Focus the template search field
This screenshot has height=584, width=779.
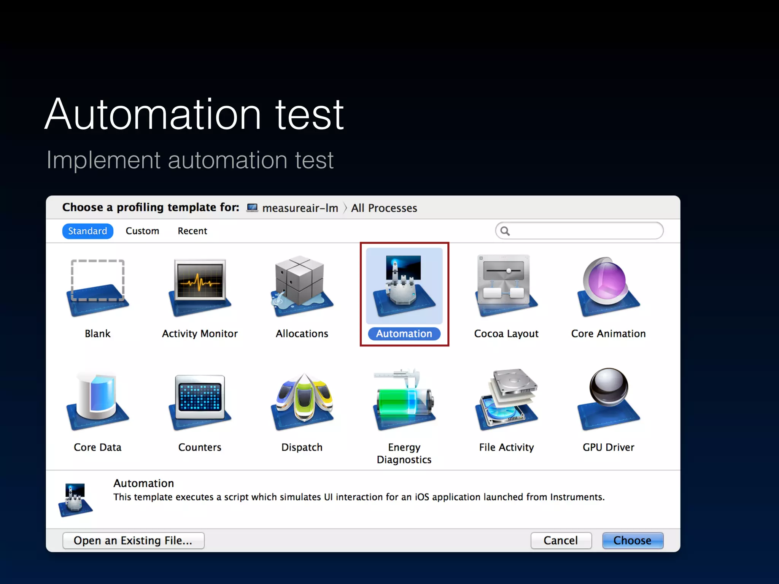coord(579,231)
